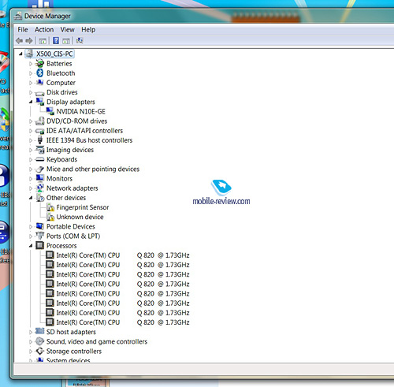This screenshot has height=387, width=394.
Task: Click the Network adapters icon
Action: [x=40, y=188]
